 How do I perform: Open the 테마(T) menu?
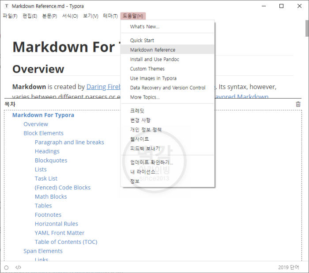pos(110,16)
